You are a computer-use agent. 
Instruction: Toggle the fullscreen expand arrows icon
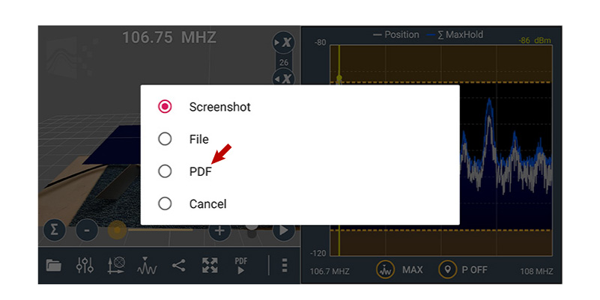(x=210, y=265)
